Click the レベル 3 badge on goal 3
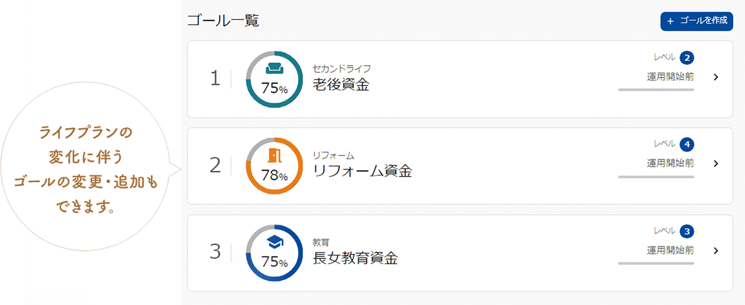The height and width of the screenshot is (305, 745). point(687,231)
